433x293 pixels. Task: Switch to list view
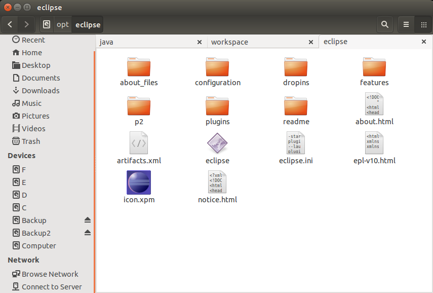(406, 25)
